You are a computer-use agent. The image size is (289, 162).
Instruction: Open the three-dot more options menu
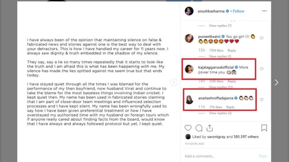click(x=264, y=11)
